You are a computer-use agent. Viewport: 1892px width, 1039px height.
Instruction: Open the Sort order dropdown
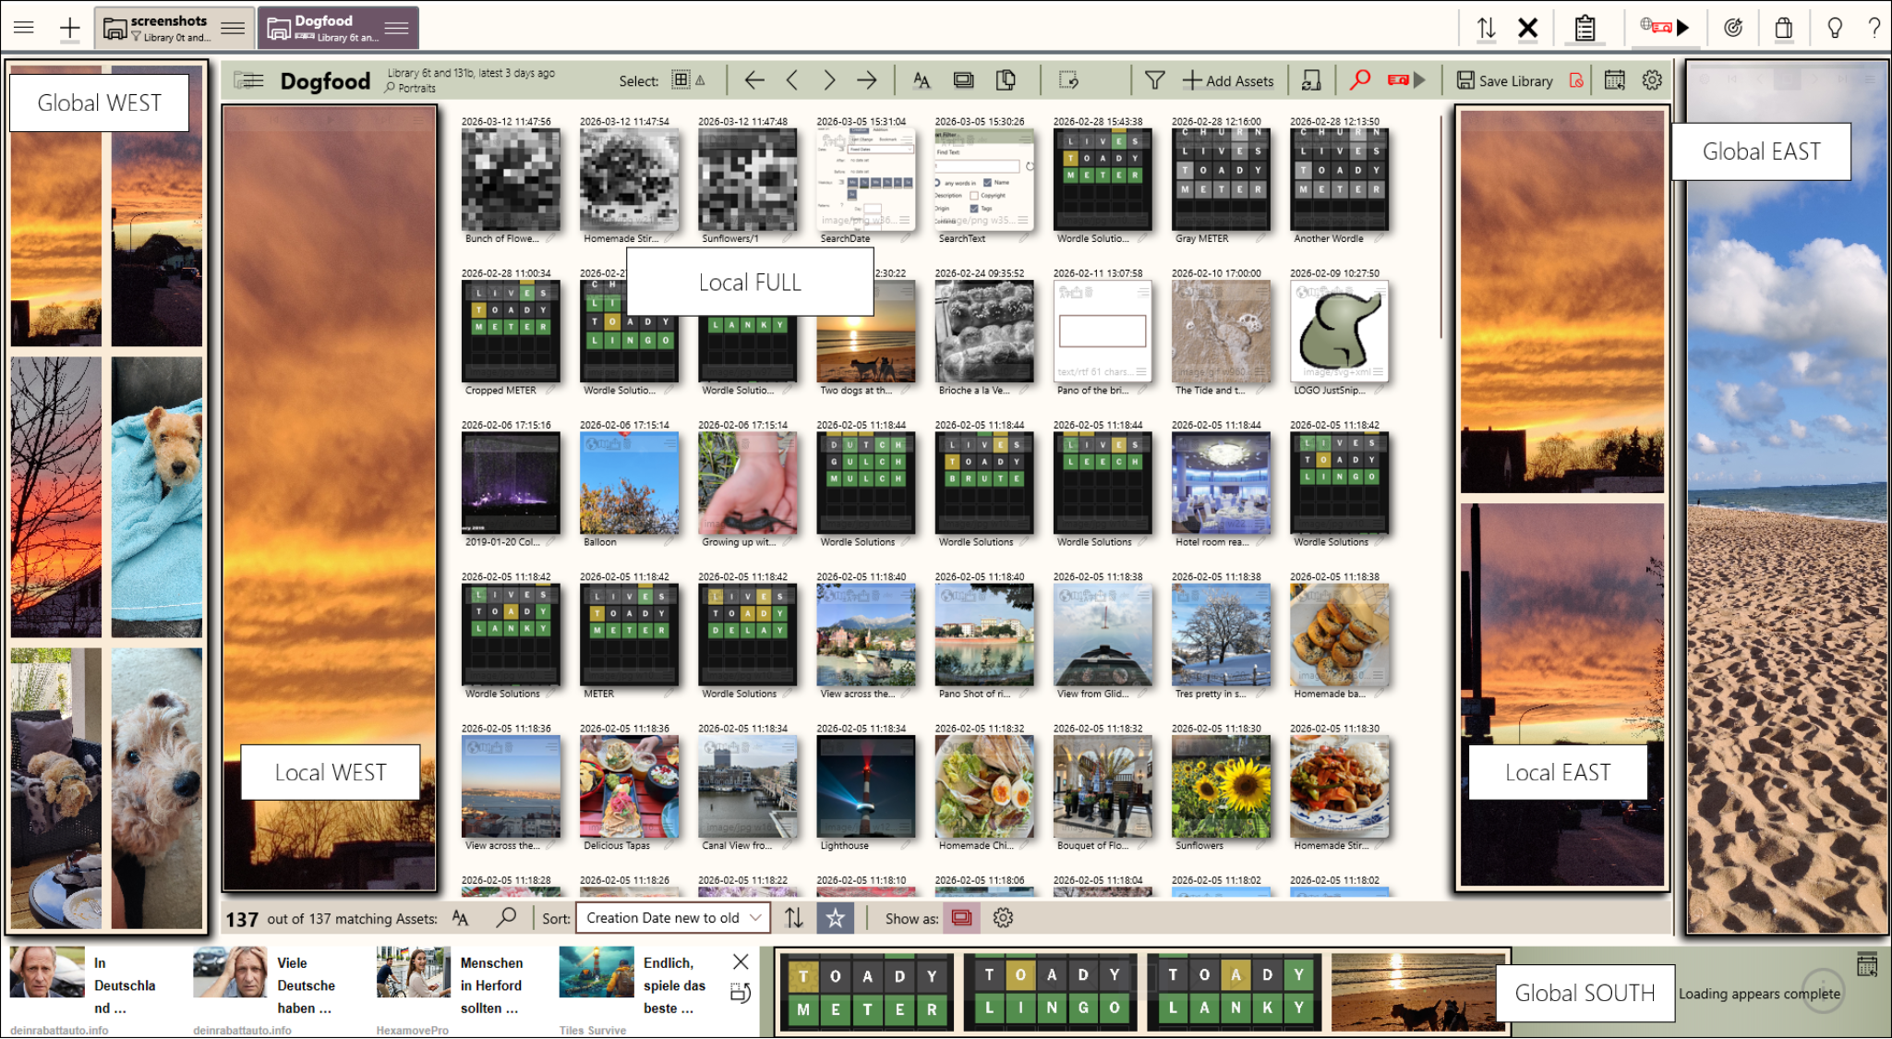672,918
